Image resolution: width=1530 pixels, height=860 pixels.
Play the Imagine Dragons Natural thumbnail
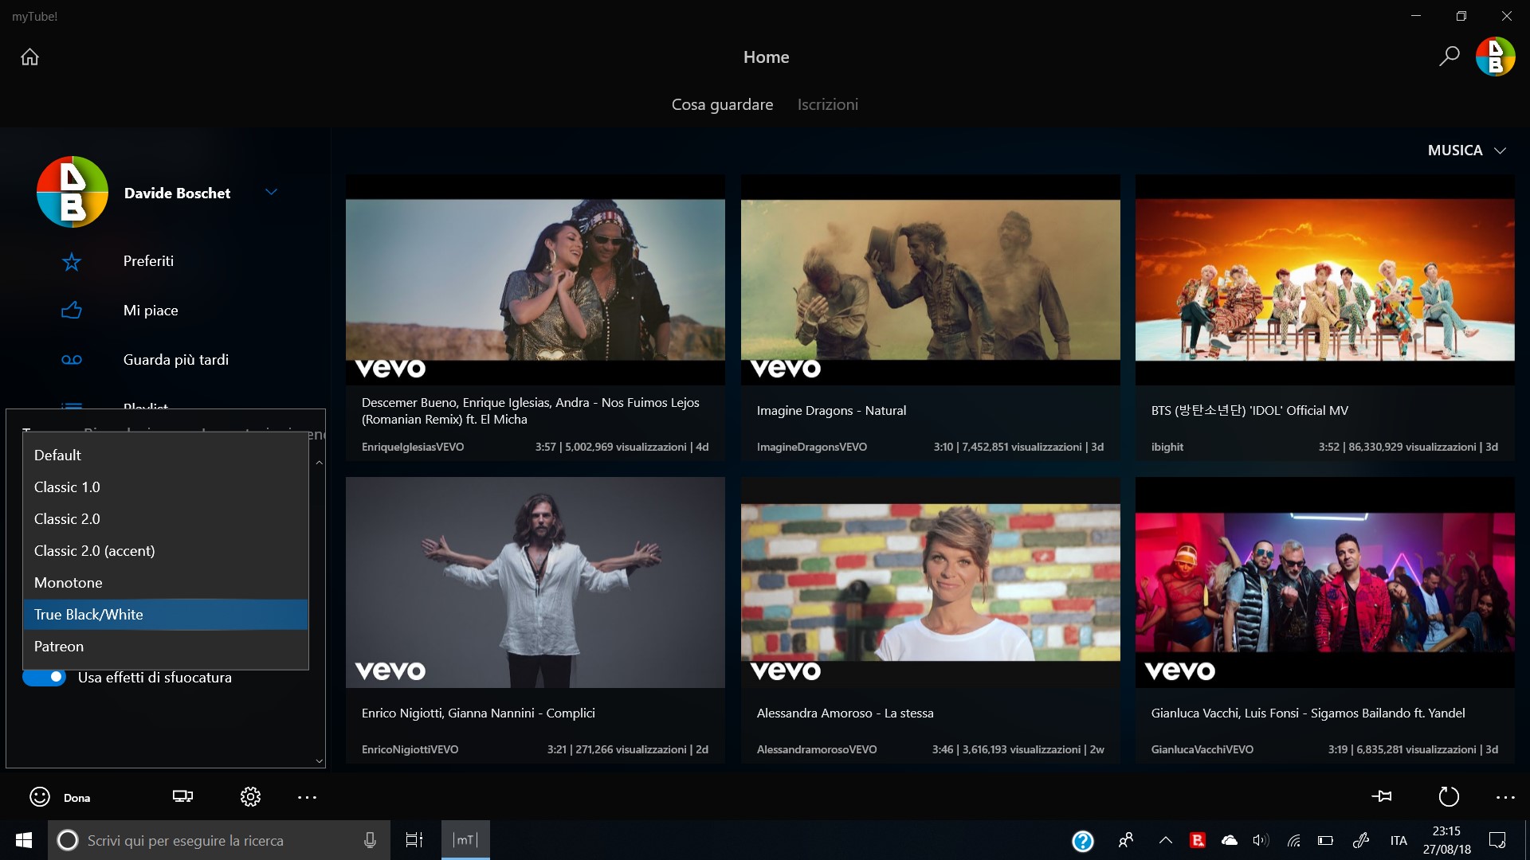point(930,279)
